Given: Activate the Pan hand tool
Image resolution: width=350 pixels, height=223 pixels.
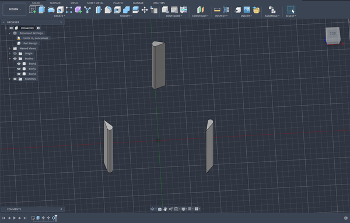Looking at the screenshot, I should (x=165, y=209).
